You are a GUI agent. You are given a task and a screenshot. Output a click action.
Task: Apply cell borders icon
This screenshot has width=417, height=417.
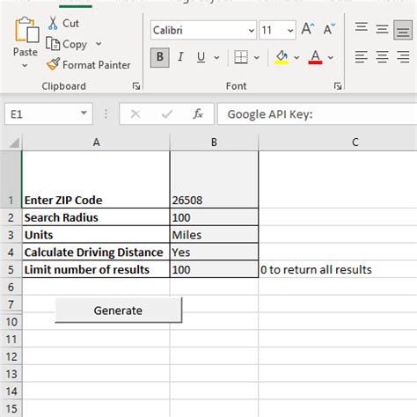pos(241,57)
